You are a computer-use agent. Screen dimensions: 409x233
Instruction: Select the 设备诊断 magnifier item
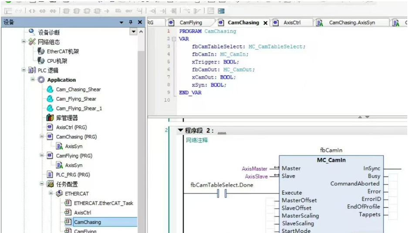click(x=48, y=32)
